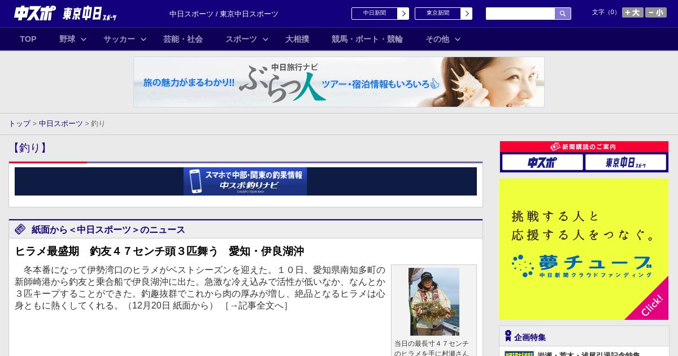Open 大相撲 section
Image resolution: width=678 pixels, height=356 pixels.
[x=297, y=39]
